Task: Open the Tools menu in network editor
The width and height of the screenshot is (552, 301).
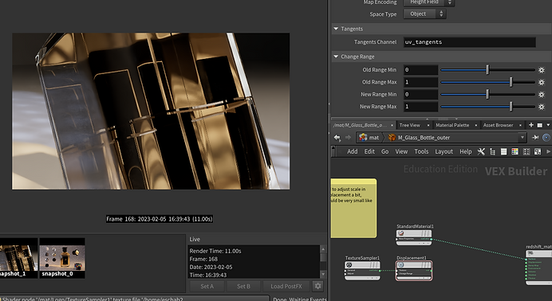Action: click(421, 151)
